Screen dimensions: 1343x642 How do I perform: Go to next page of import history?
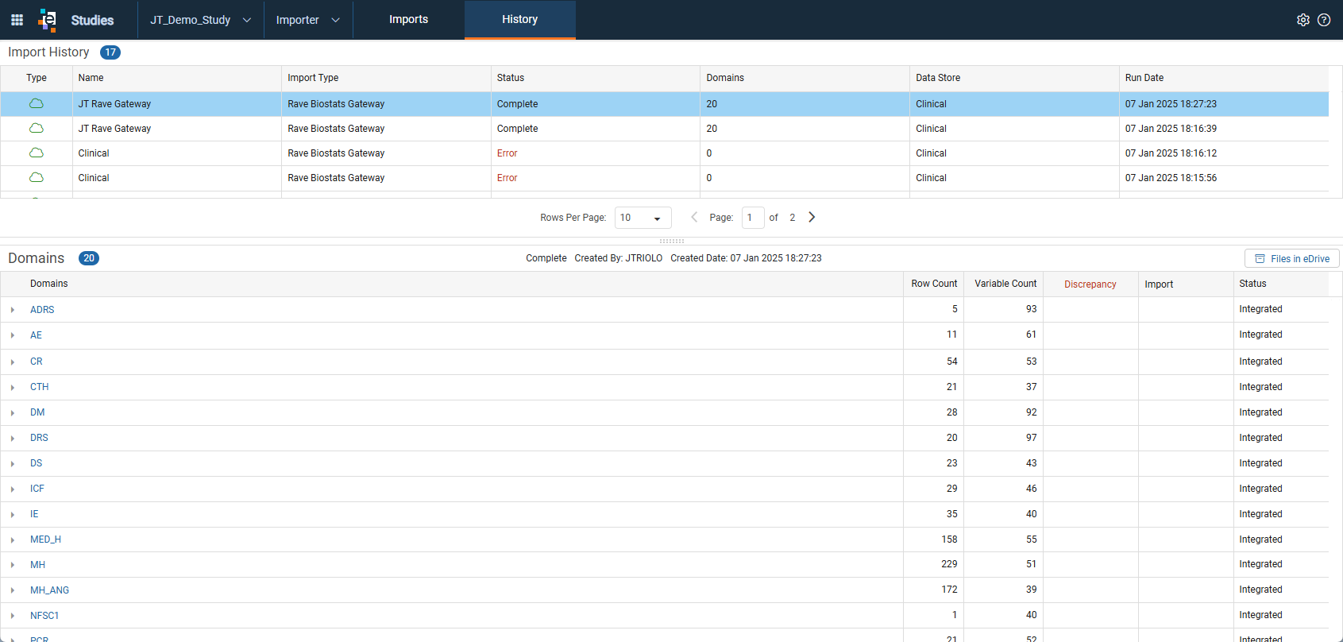[812, 217]
